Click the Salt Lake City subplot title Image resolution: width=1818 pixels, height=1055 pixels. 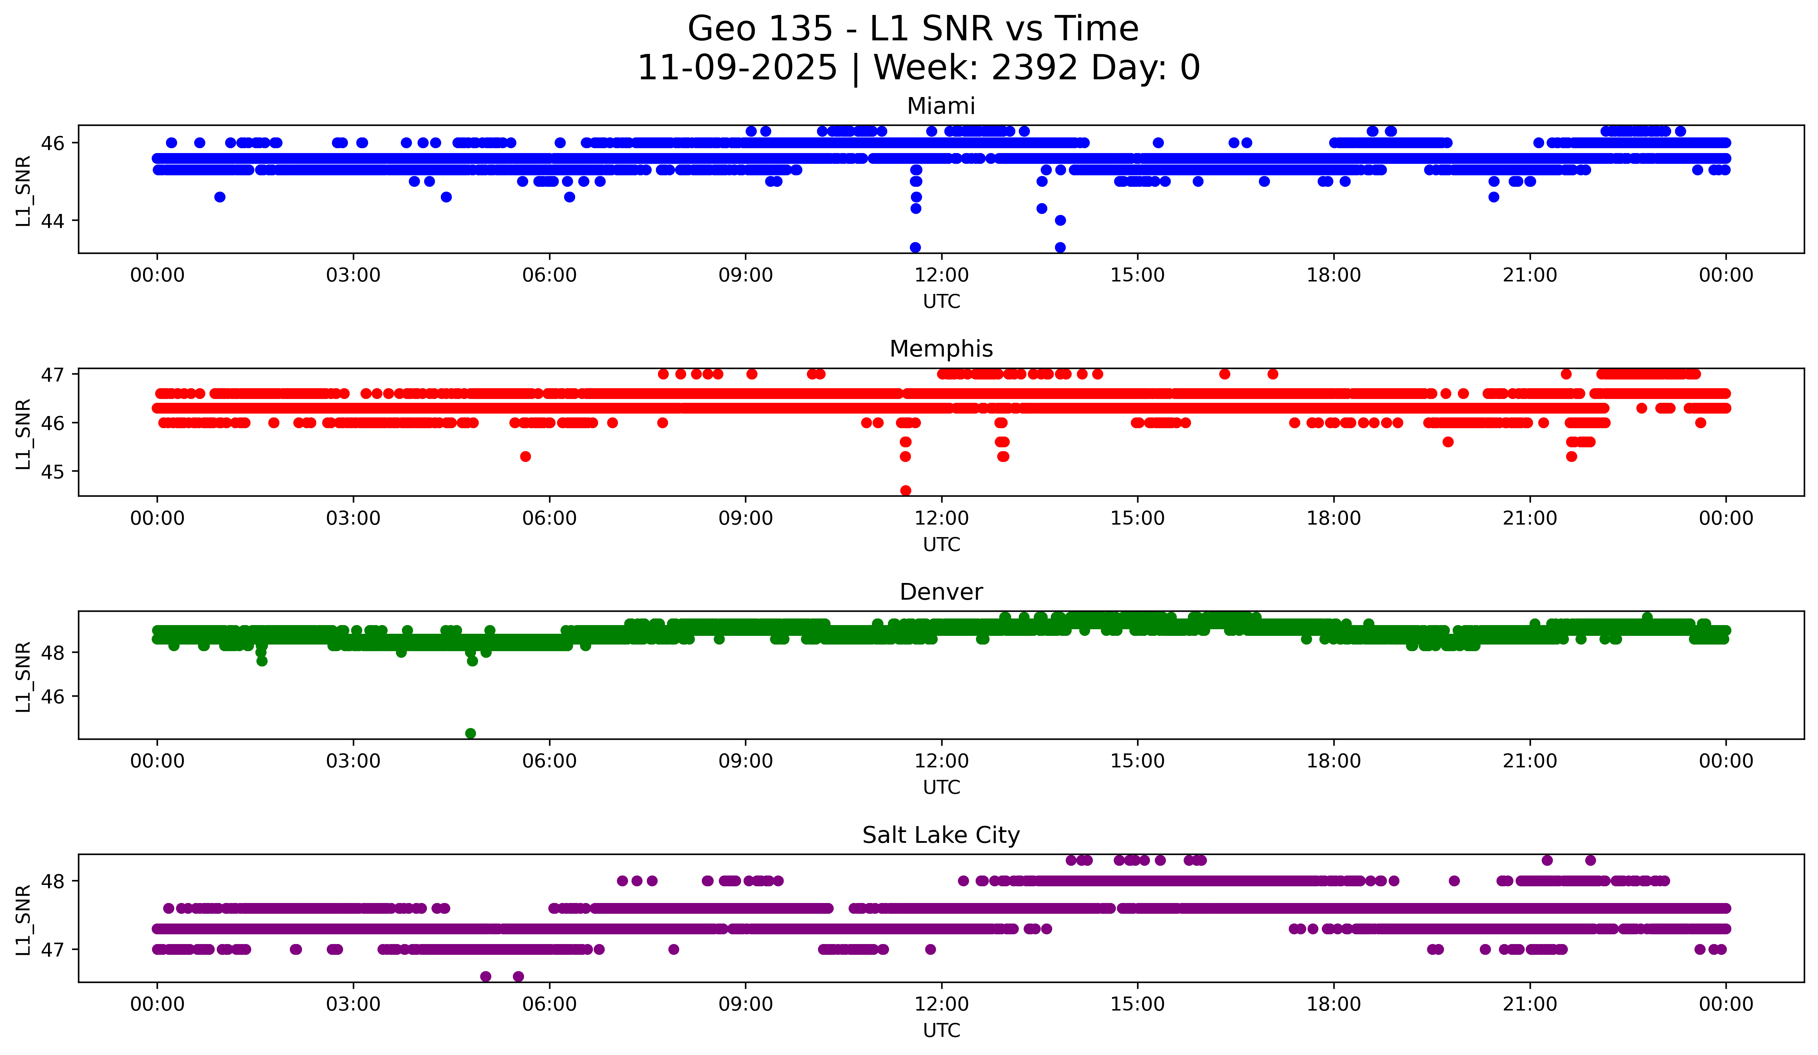click(x=941, y=835)
